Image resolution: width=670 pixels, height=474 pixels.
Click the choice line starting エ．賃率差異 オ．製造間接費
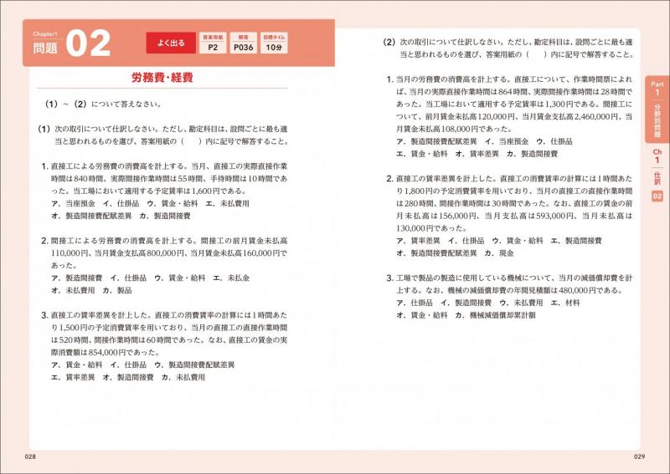click(128, 377)
